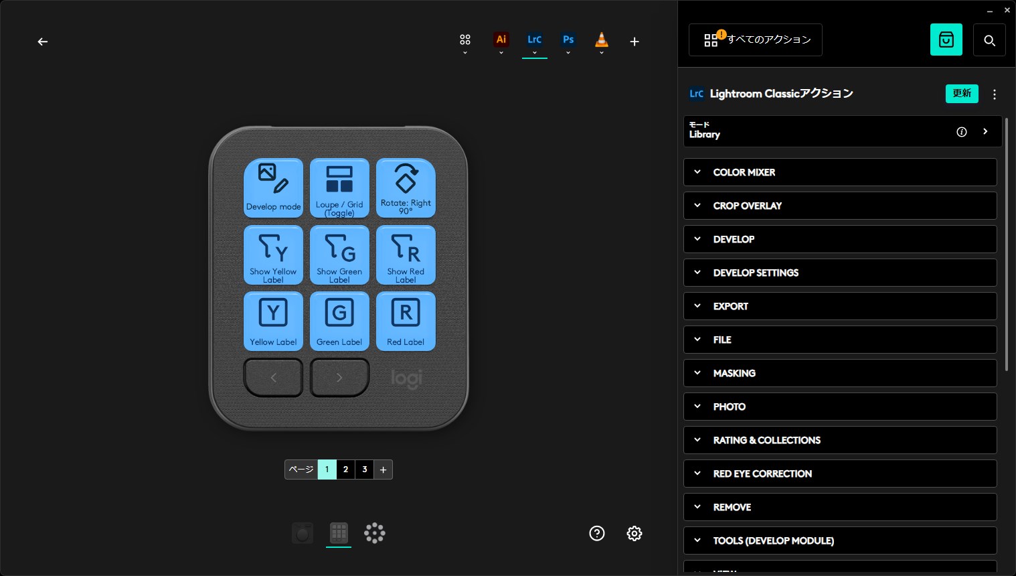The image size is (1016, 576).
Task: Expand the RATING & COLLECTIONS section
Action: click(840, 440)
